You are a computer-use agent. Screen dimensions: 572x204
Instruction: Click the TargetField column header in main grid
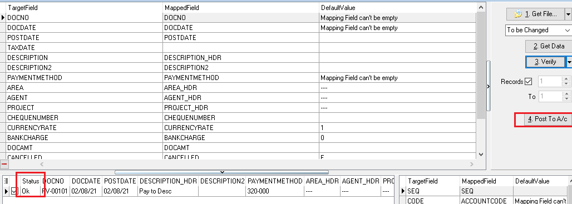[84, 8]
